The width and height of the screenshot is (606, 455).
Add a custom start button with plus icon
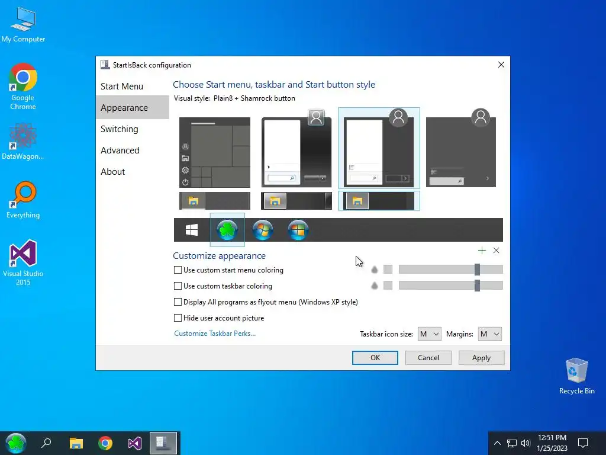[482, 251]
